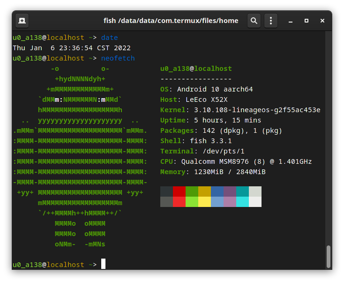Click the white color block
The image size is (344, 283).
(x=255, y=202)
